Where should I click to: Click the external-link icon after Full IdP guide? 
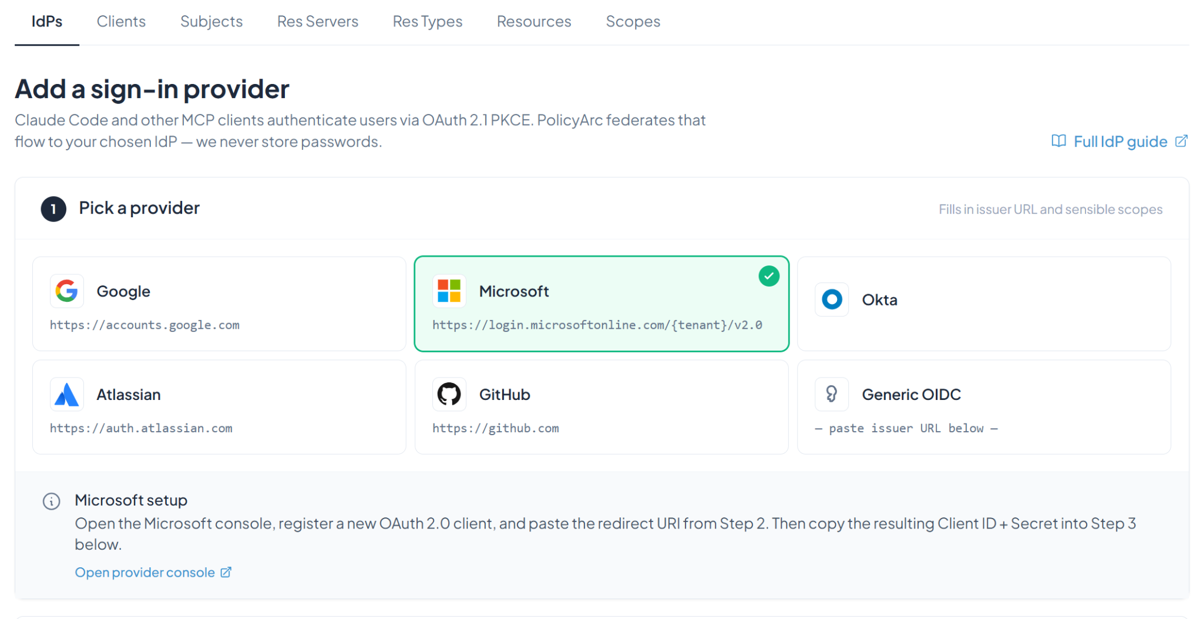pos(1181,141)
